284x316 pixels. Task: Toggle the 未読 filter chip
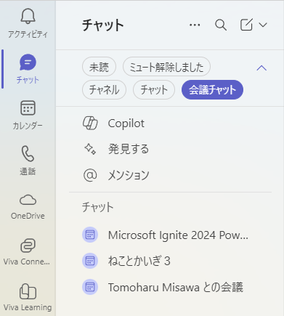pos(99,67)
